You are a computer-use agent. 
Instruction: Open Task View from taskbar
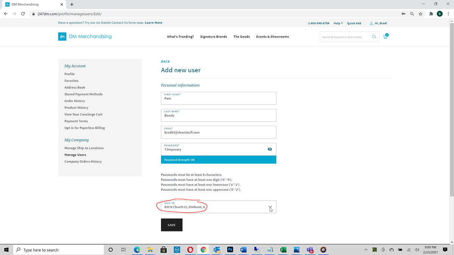click(123, 250)
